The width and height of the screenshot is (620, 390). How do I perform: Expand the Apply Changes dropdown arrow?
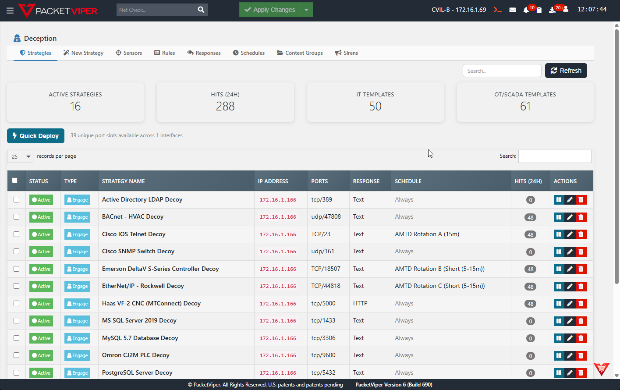point(307,10)
